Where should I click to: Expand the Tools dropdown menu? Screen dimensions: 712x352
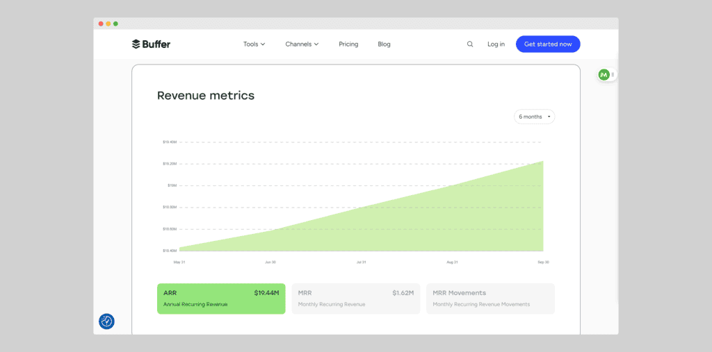click(254, 44)
